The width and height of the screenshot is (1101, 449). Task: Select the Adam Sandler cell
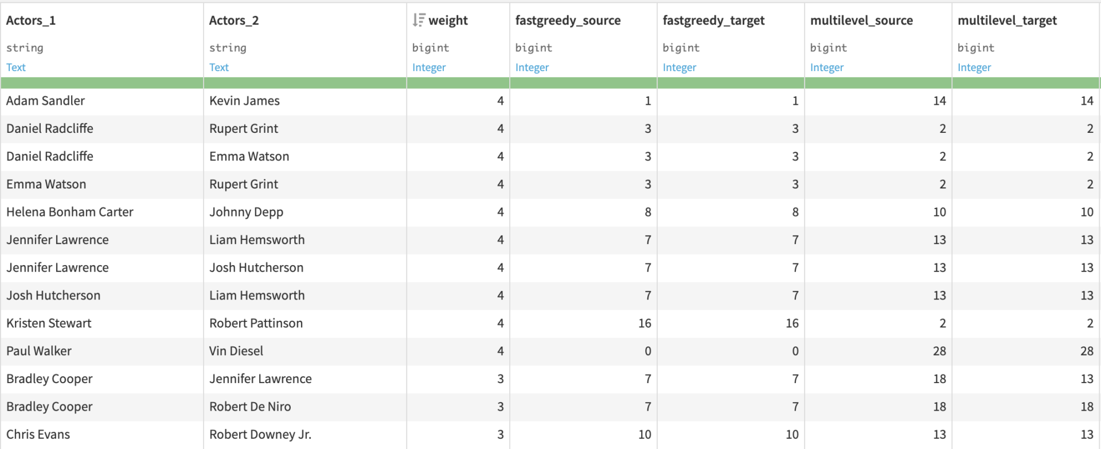(x=46, y=101)
